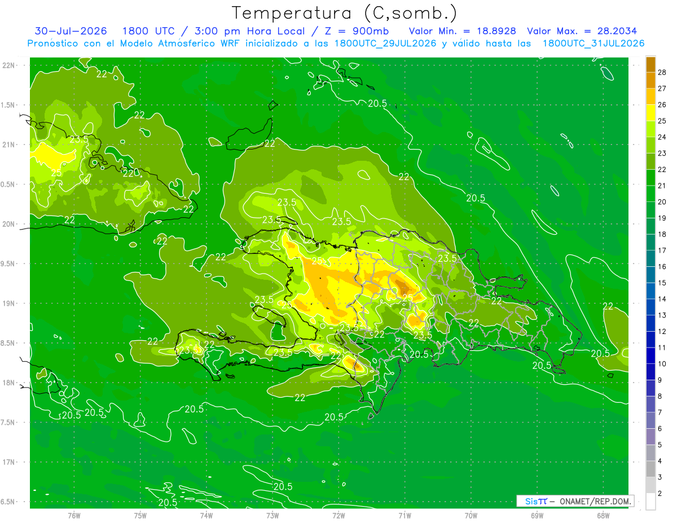Screen dimensions: 677x523
Task: Click the "25" colorbar label
Action: click(x=662, y=121)
